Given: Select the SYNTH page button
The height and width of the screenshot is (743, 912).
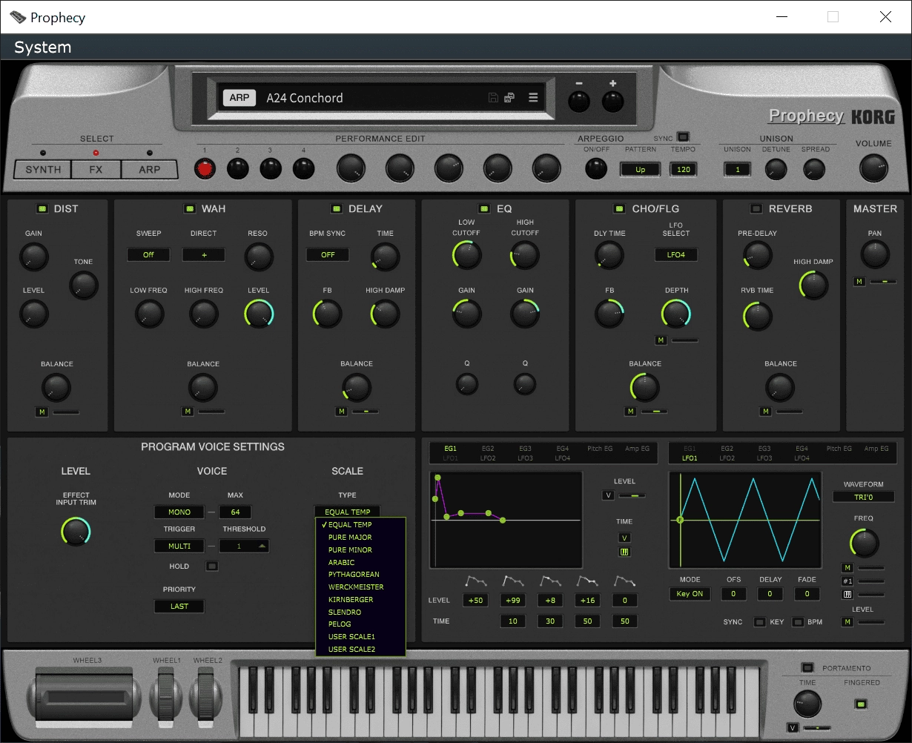Looking at the screenshot, I should pos(43,169).
